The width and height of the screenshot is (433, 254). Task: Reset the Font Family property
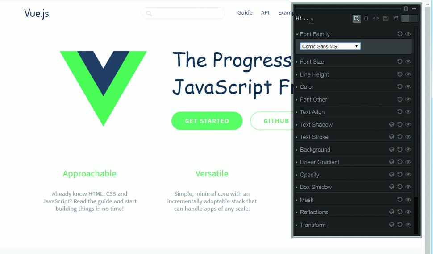click(400, 34)
